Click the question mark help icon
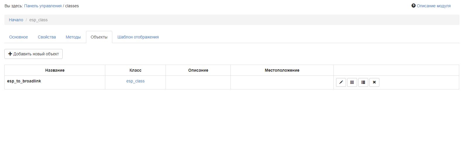Viewport: 463px width, 164px height. click(414, 6)
